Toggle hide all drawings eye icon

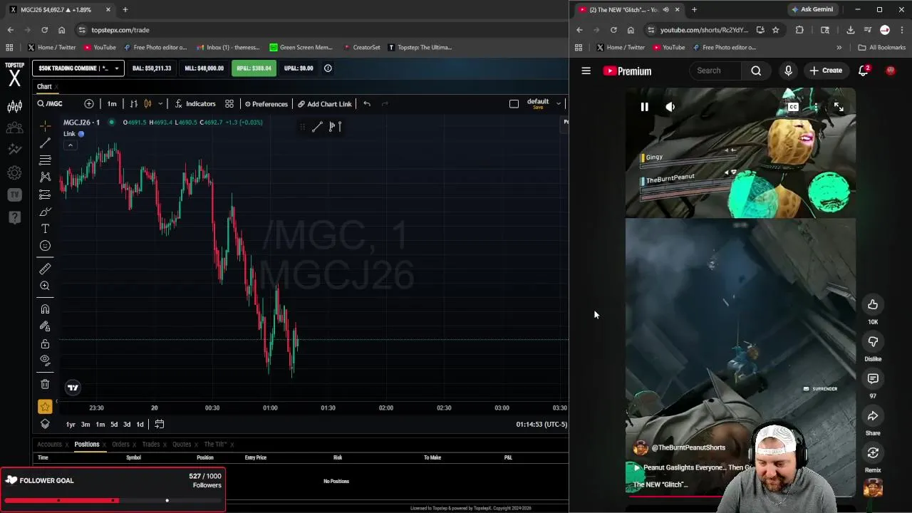(45, 361)
